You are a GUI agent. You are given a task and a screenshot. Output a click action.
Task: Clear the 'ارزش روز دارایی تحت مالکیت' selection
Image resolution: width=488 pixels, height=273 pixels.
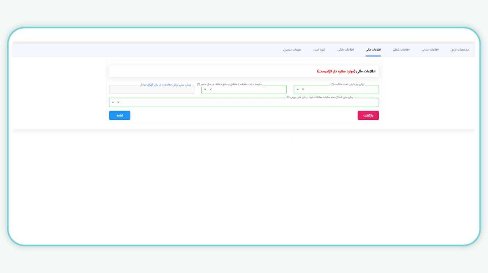pos(303,89)
